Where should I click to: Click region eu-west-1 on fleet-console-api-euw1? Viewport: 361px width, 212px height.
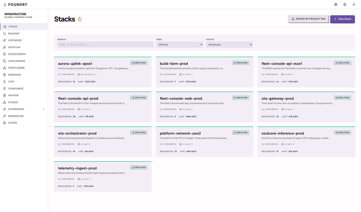click(289, 74)
